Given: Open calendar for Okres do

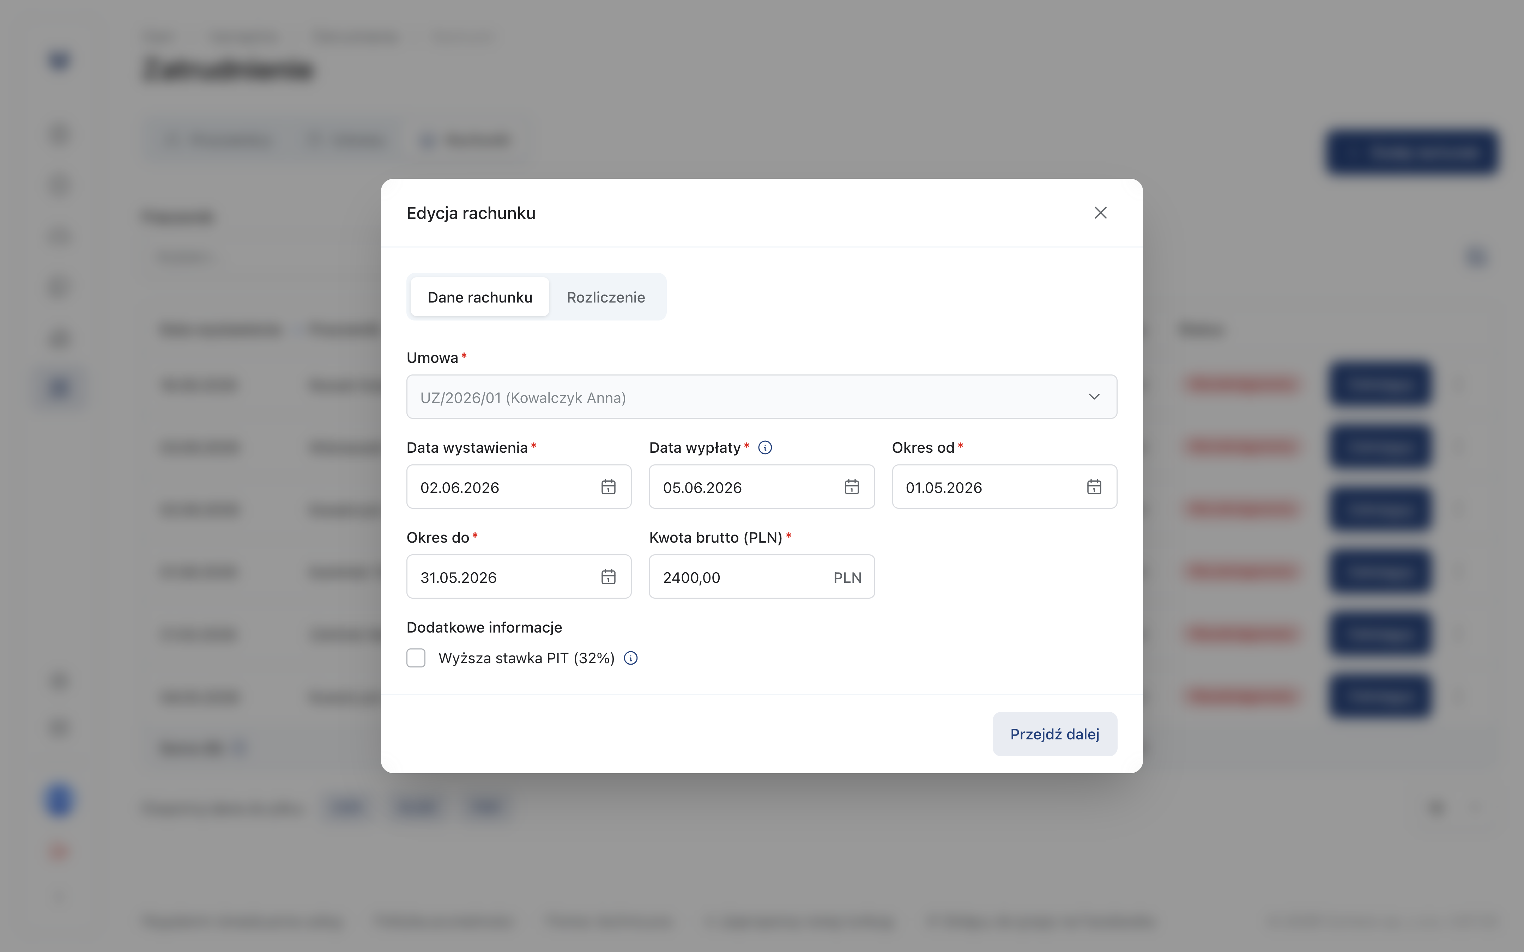Looking at the screenshot, I should point(608,577).
